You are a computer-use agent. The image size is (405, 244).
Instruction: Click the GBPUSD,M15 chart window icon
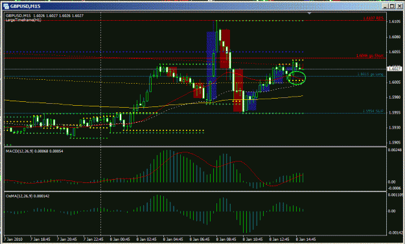click(6, 6)
